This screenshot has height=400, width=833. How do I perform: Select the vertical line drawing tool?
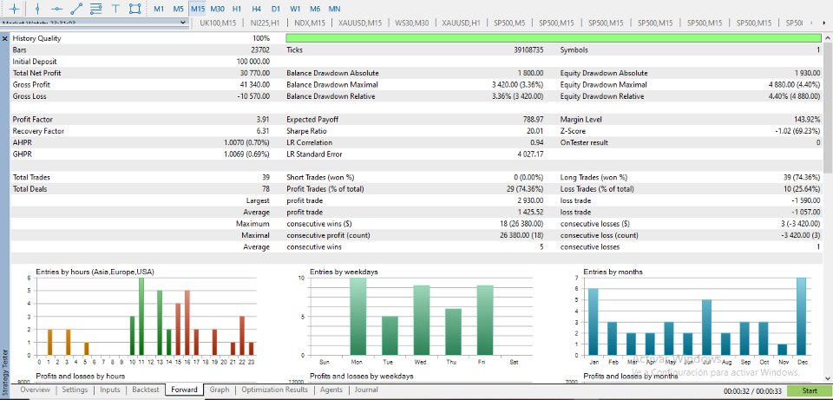point(37,9)
